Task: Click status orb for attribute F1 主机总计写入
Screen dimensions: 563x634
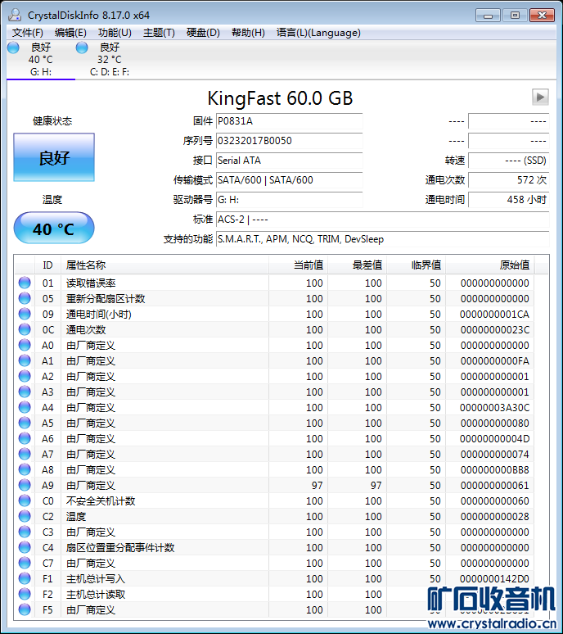Action: coord(25,579)
